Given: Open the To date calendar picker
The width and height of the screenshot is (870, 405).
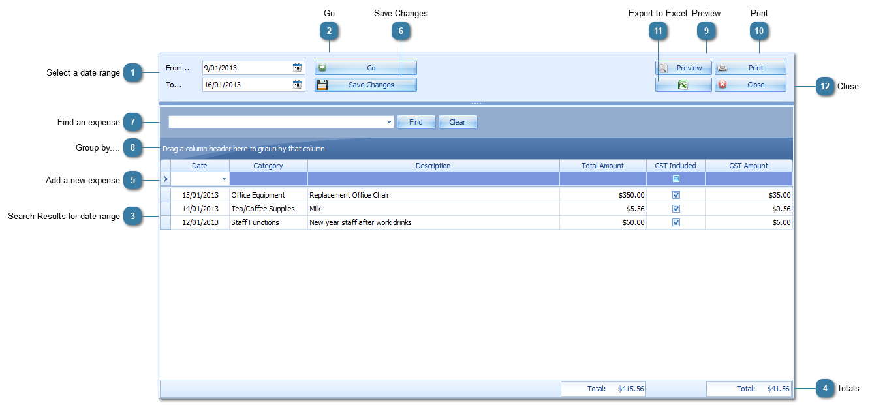Looking at the screenshot, I should click(297, 84).
